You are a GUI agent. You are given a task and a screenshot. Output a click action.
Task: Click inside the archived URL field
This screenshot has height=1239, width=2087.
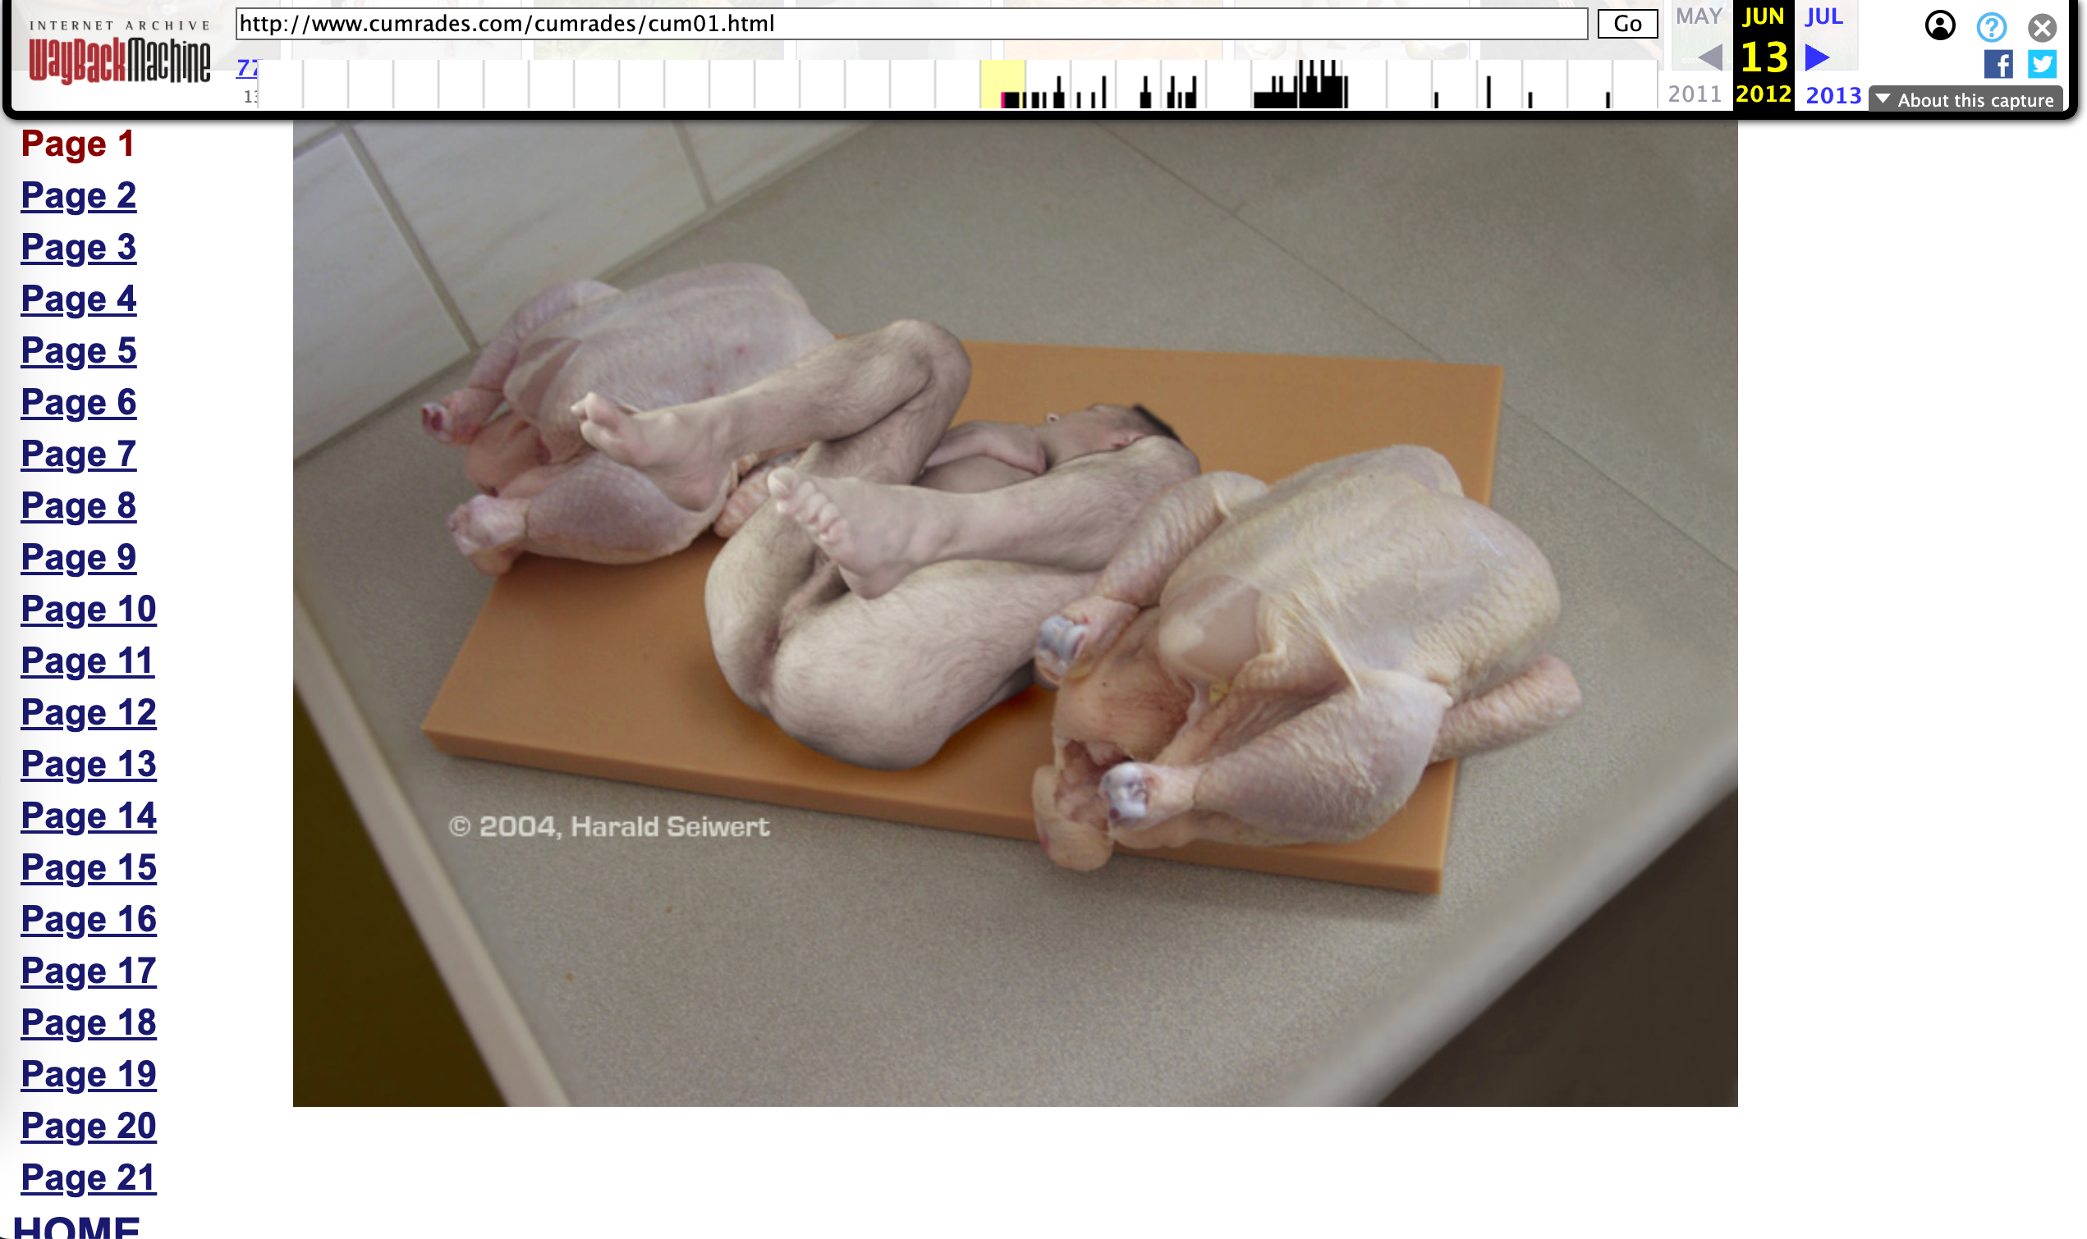tap(910, 25)
